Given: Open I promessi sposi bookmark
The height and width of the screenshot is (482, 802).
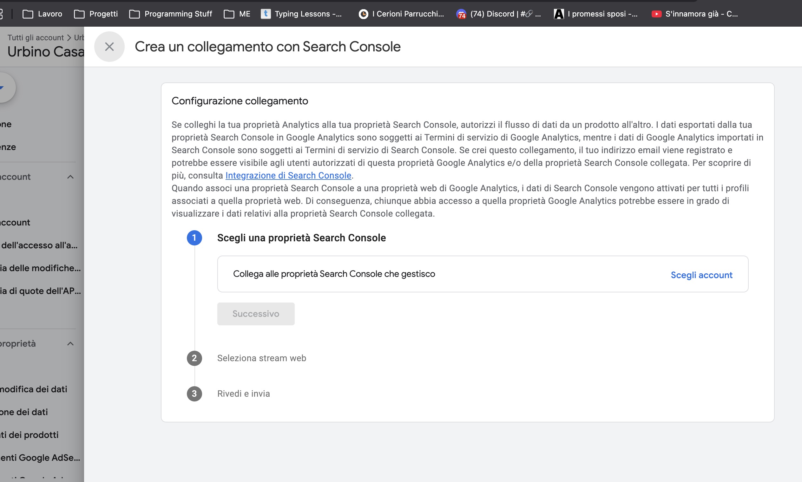Looking at the screenshot, I should [596, 14].
